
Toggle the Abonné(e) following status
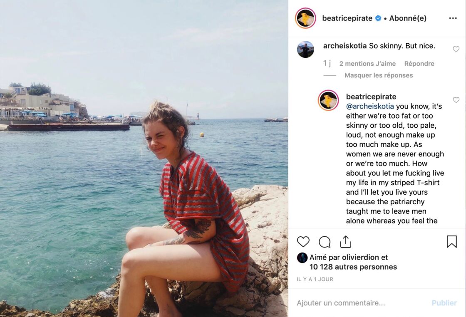(x=408, y=18)
